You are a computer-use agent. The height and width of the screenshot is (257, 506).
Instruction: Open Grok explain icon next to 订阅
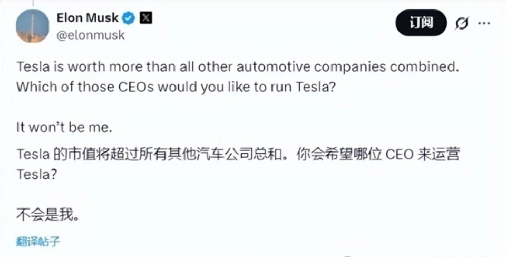462,23
